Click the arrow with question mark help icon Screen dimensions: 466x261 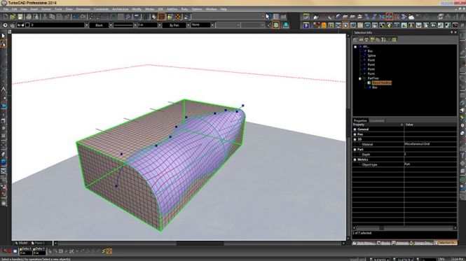[268, 17]
